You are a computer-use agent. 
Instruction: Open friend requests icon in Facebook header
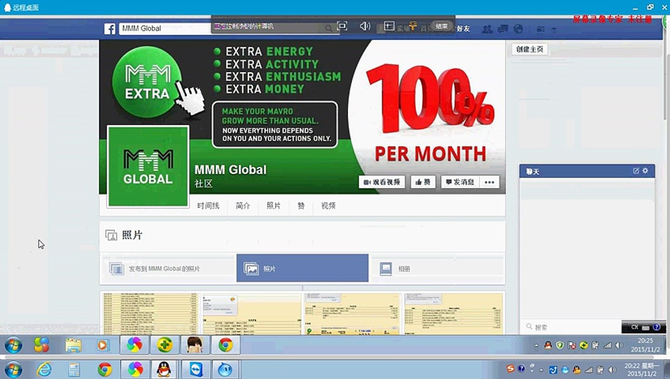(x=488, y=29)
